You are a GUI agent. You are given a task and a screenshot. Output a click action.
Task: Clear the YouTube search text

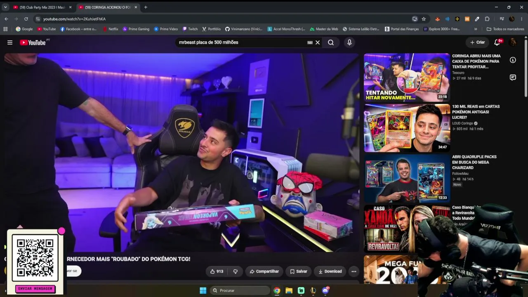pyautogui.click(x=318, y=42)
